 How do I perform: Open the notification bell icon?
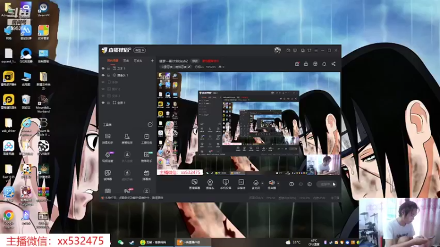click(324, 64)
